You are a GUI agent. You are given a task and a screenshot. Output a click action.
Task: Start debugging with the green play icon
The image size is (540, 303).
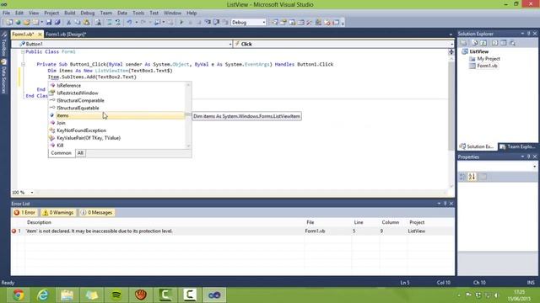[181, 23]
